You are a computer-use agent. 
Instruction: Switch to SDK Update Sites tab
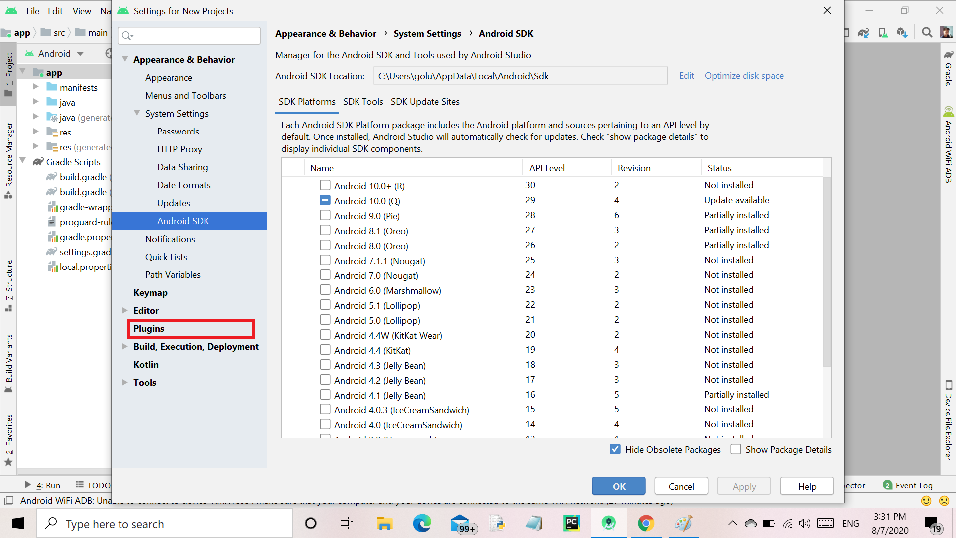click(x=425, y=101)
